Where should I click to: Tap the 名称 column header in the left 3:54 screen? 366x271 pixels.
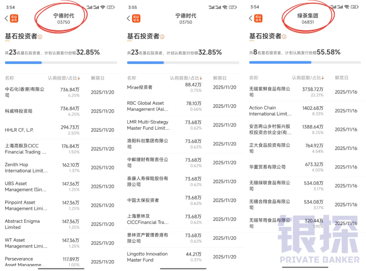(x=9, y=78)
